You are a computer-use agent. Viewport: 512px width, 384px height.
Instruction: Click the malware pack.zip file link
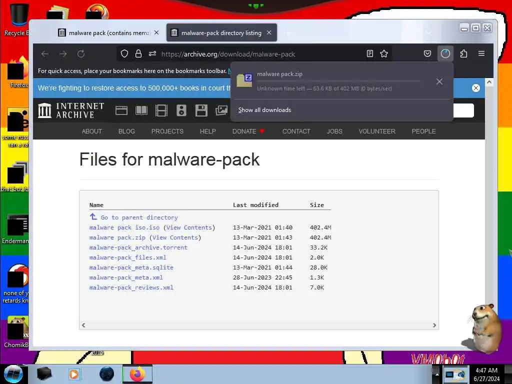(117, 237)
